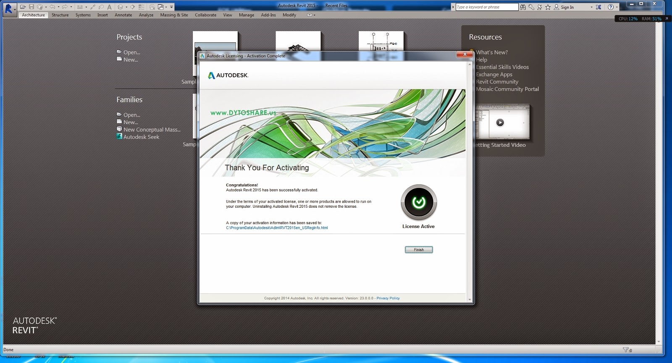The image size is (672, 363).
Task: Switch to the Structure ribbon tab
Action: (60, 15)
